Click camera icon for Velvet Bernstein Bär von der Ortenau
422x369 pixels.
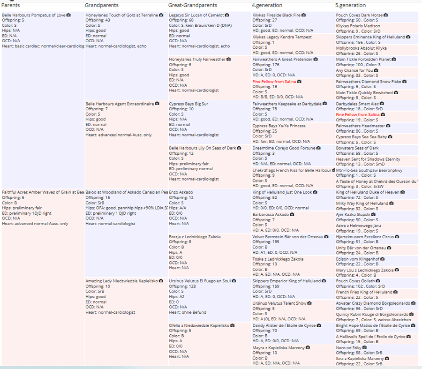(326, 237)
